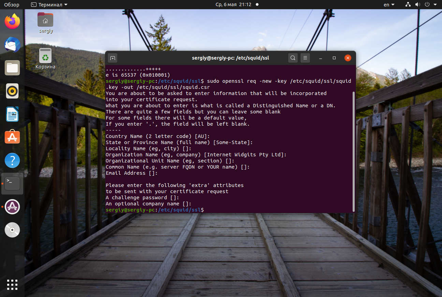442x297 pixels.
Task: Click the Software Updater dock icon
Action: [x=12, y=207]
